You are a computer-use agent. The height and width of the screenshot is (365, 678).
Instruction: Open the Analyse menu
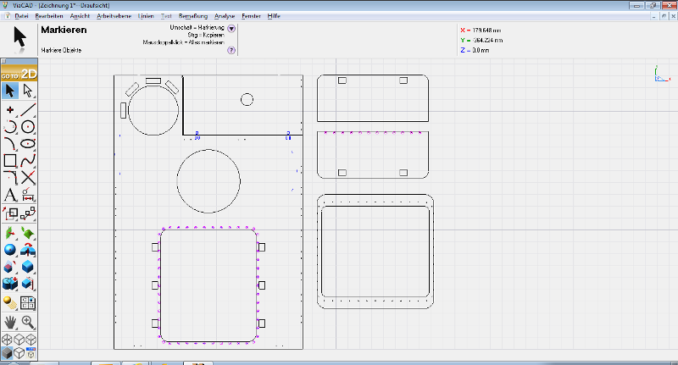[225, 17]
